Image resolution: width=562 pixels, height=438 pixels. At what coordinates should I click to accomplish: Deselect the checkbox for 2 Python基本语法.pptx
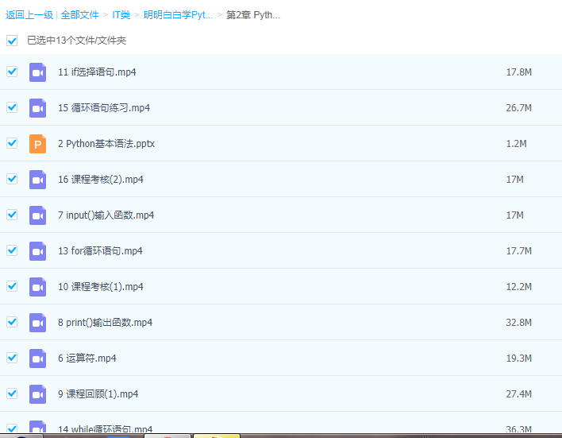click(x=12, y=143)
